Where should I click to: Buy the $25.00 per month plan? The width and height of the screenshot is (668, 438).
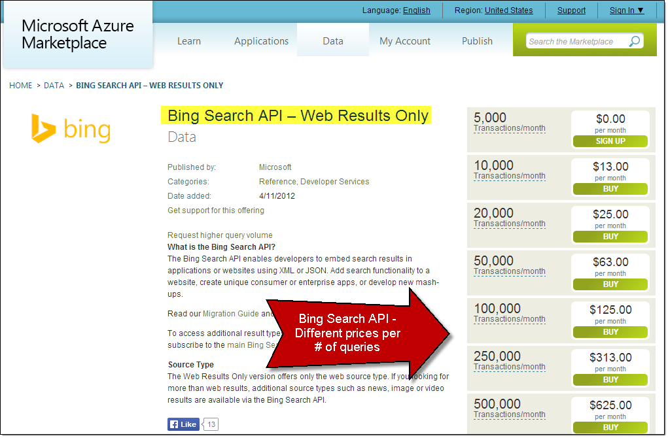610,236
